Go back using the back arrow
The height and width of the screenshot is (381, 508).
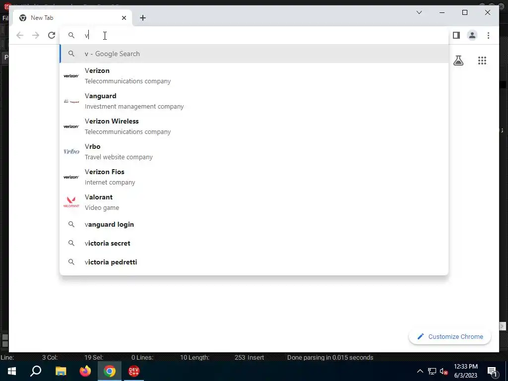(x=20, y=35)
